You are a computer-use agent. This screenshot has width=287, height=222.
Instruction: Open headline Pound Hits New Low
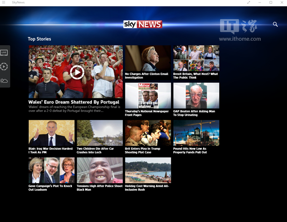(x=190, y=150)
